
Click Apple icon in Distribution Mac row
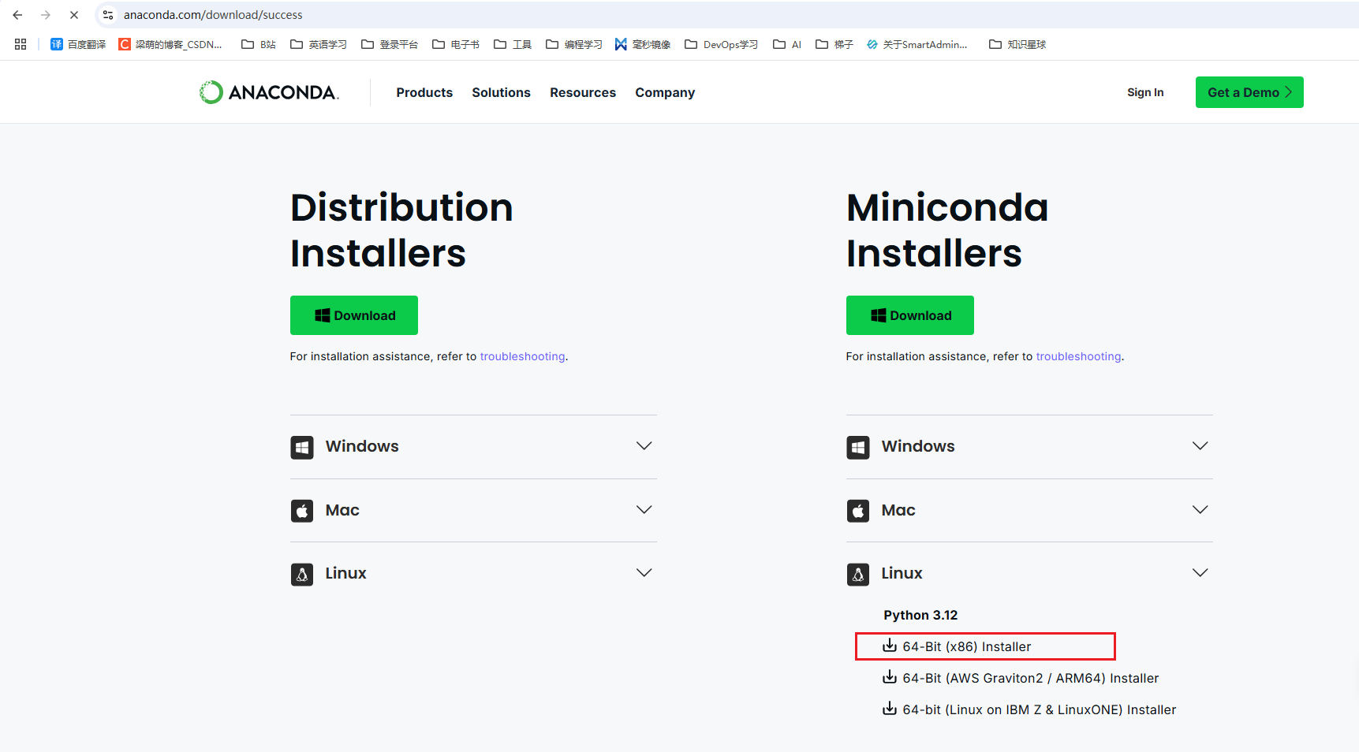pyautogui.click(x=302, y=511)
